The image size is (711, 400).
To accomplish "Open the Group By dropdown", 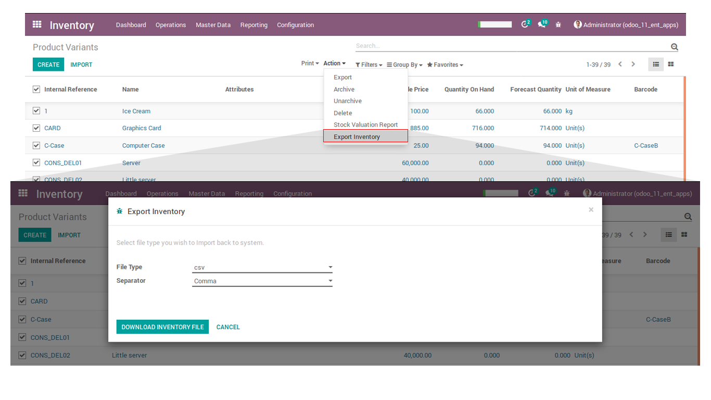I will (404, 65).
